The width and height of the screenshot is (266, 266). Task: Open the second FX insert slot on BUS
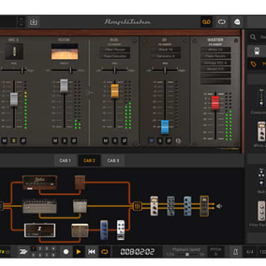pyautogui.click(x=115, y=56)
